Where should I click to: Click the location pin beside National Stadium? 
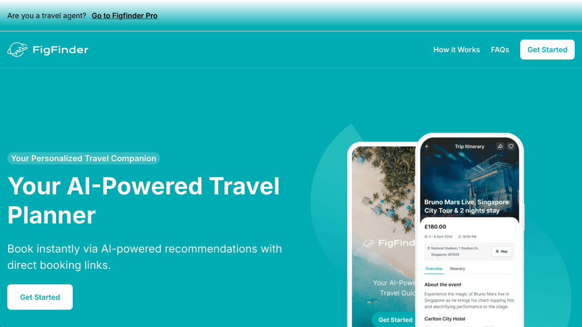(x=428, y=248)
